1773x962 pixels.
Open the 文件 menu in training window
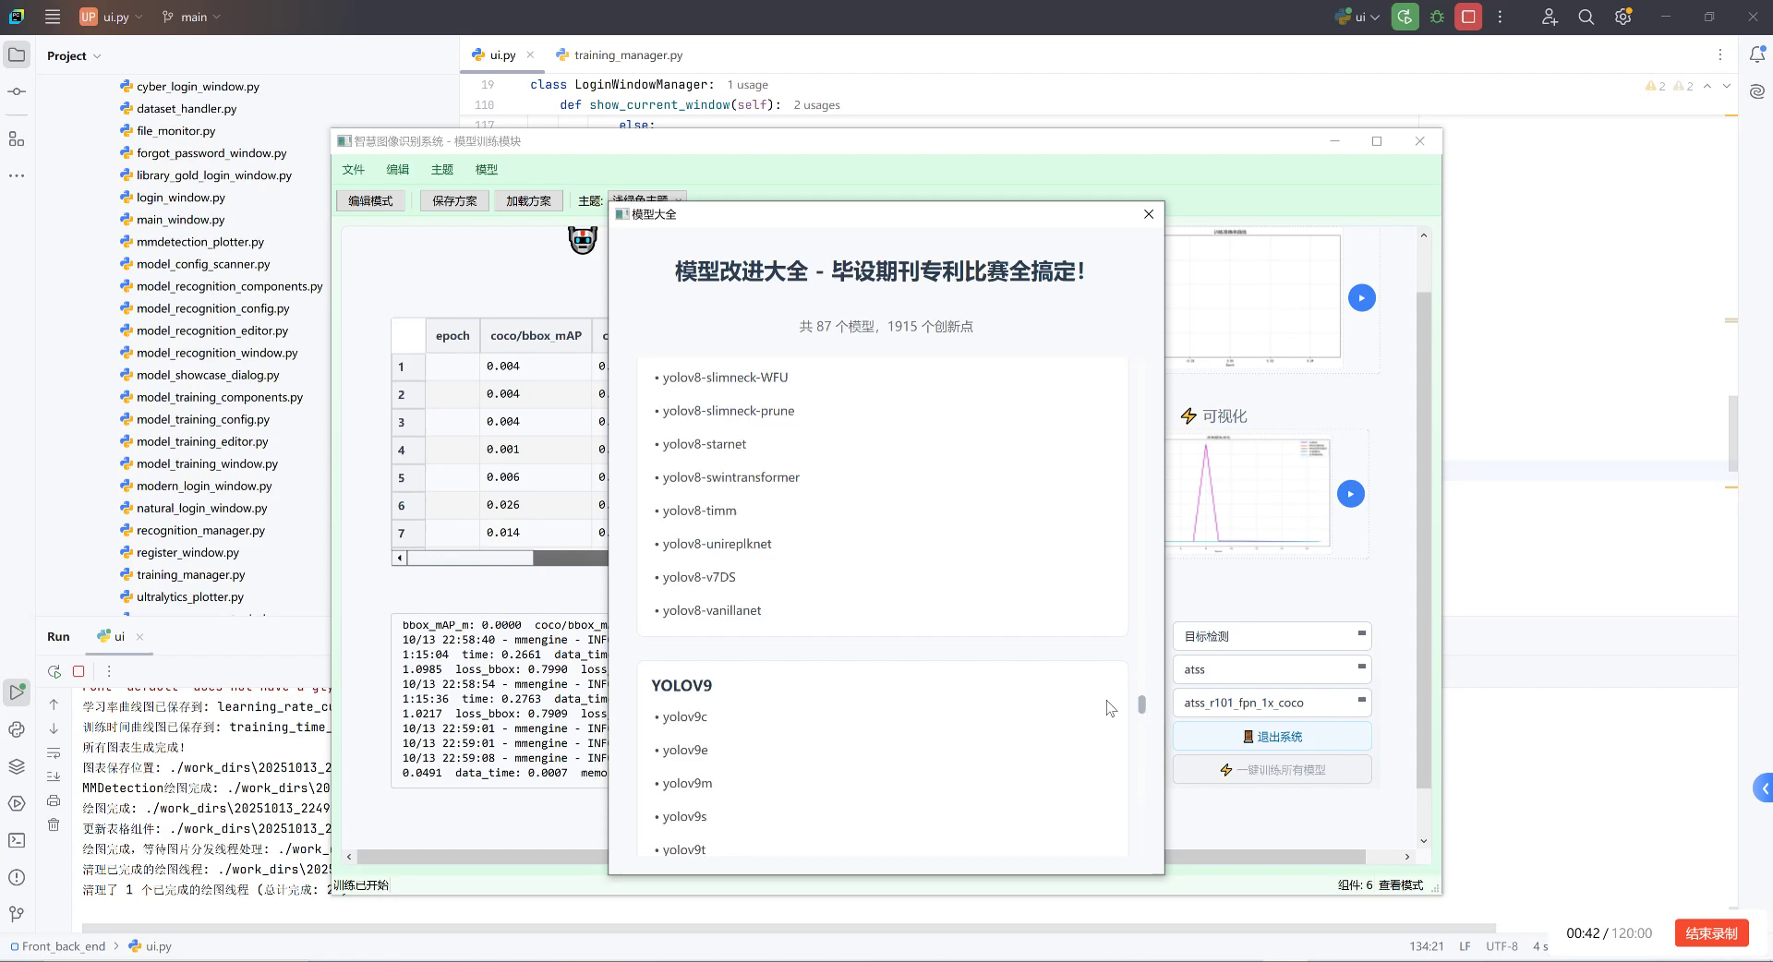coord(354,170)
